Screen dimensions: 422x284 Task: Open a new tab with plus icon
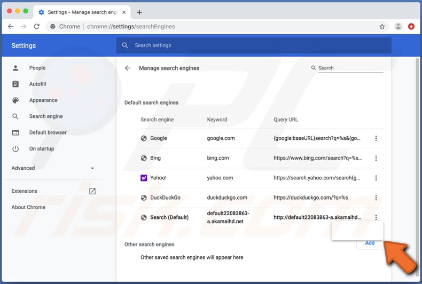139,12
